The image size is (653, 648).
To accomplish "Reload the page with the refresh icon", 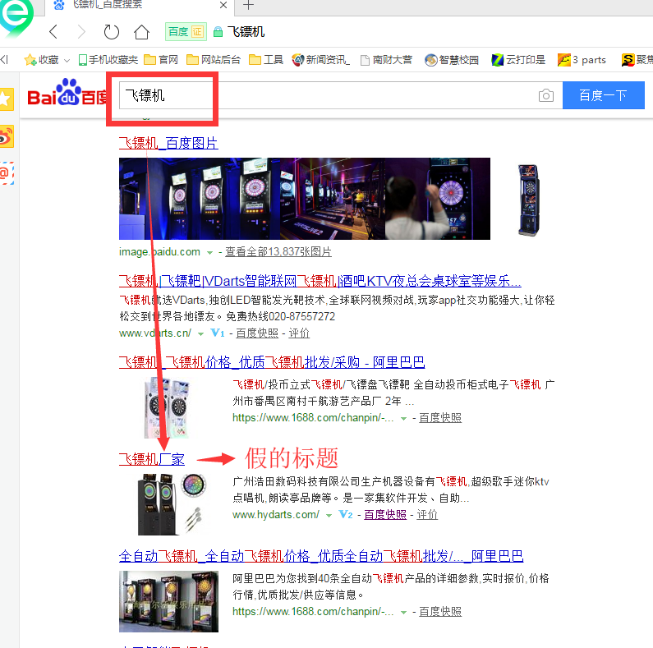I will click(111, 32).
